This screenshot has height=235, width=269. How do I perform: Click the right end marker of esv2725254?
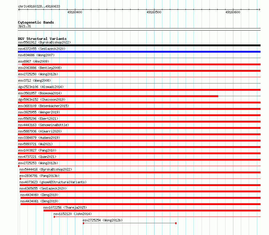176,223
